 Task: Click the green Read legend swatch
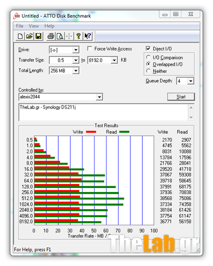click(x=124, y=132)
